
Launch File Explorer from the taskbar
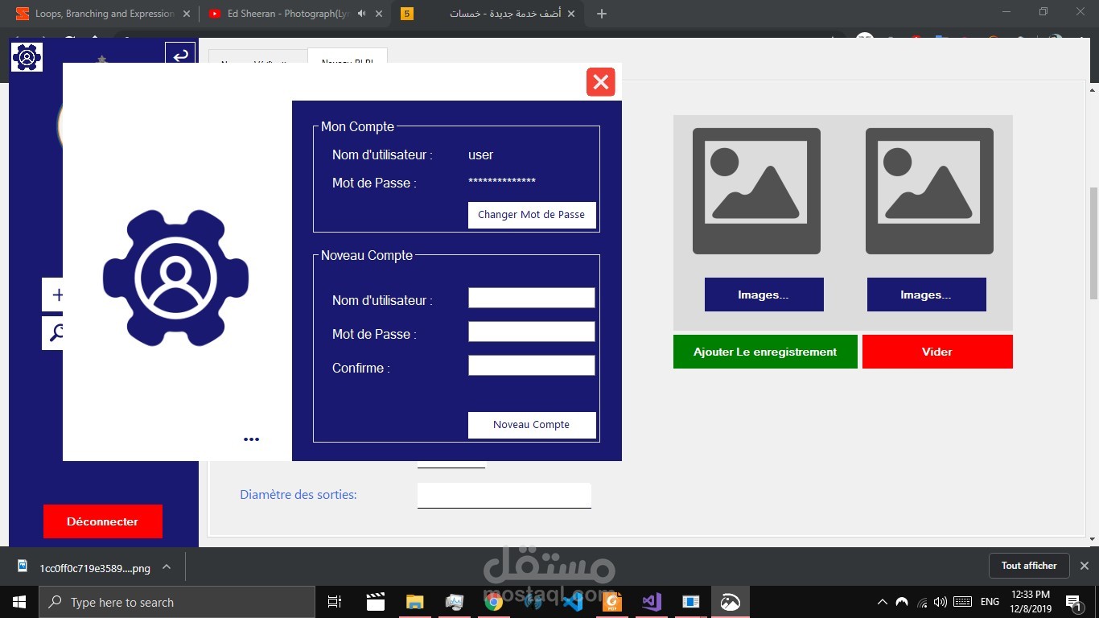point(414,601)
